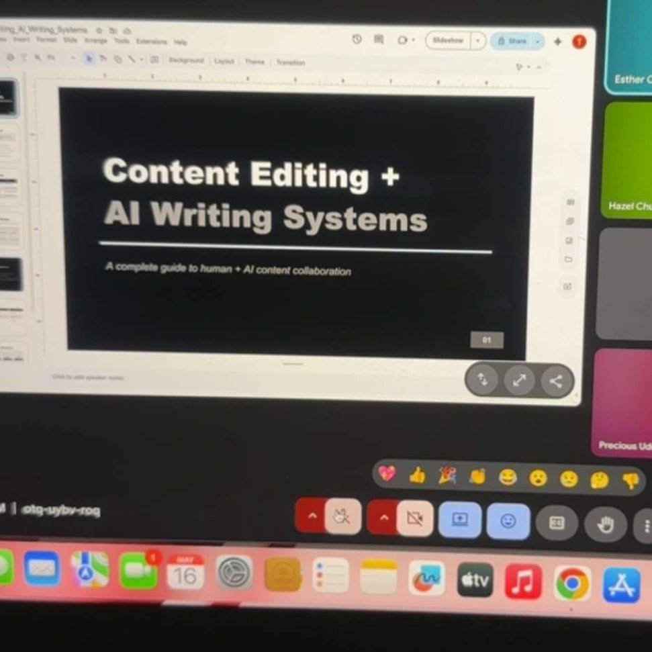Image resolution: width=652 pixels, height=652 pixels.
Task: Click the Layout toolbar button
Action: 224,61
